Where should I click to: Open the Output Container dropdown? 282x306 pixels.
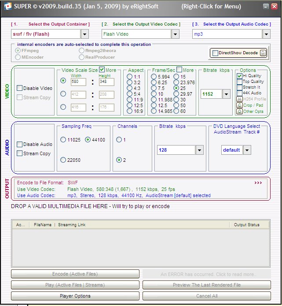click(x=84, y=34)
